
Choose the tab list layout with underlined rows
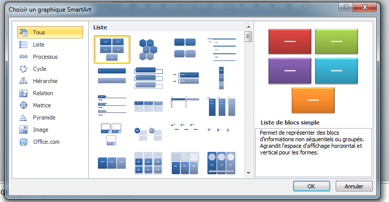click(112, 106)
